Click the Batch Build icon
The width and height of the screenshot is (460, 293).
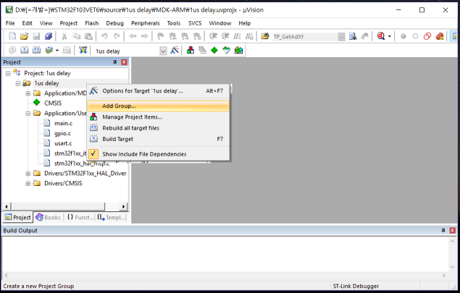[49, 51]
